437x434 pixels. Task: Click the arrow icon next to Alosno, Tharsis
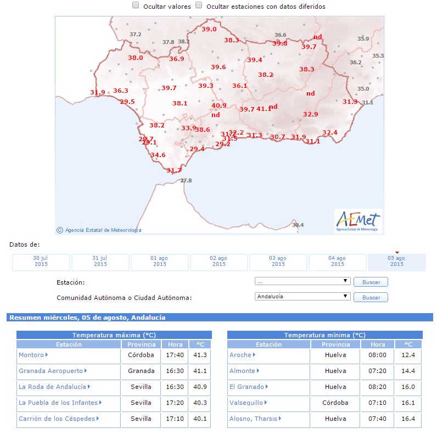[x=280, y=419]
